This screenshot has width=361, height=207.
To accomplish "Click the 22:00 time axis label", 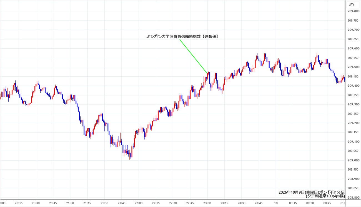I will (x=139, y=203).
